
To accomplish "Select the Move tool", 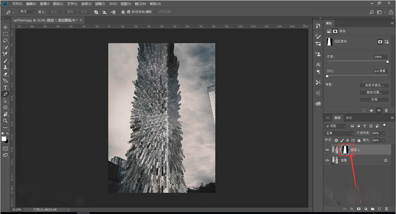I will (x=5, y=27).
